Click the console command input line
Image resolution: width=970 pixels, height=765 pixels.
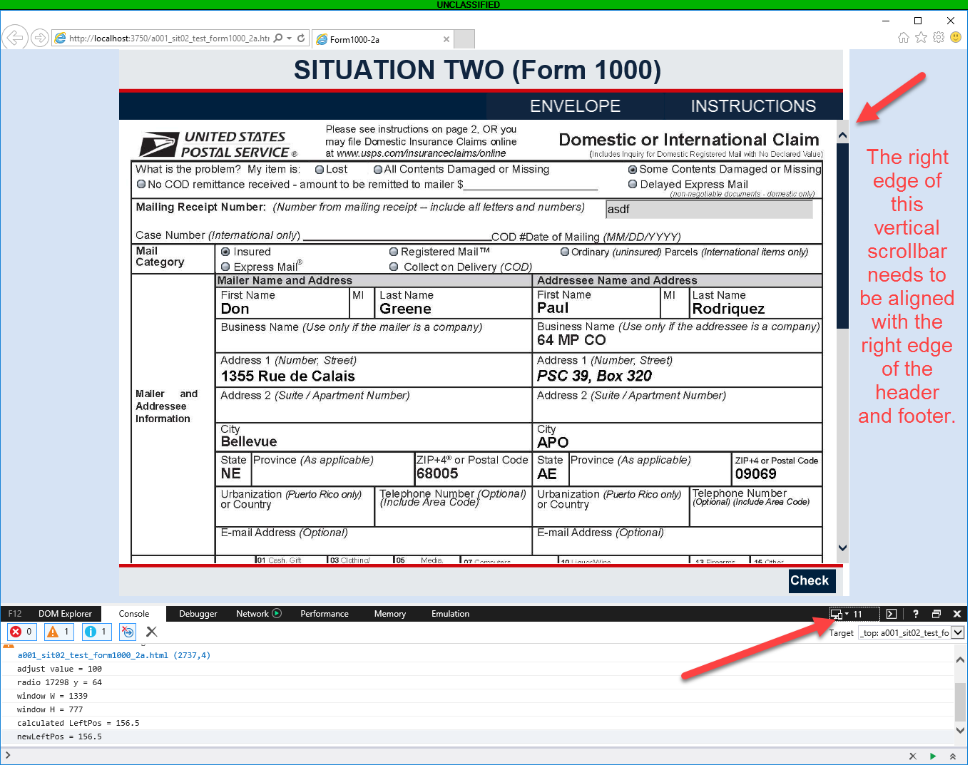click(x=456, y=756)
